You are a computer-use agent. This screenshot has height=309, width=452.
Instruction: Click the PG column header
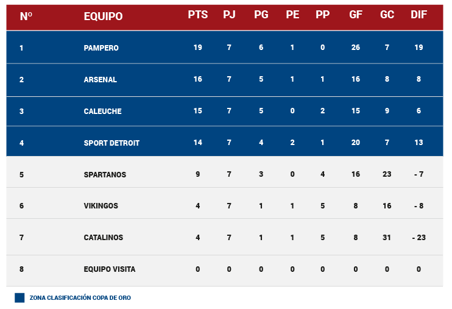(x=261, y=15)
